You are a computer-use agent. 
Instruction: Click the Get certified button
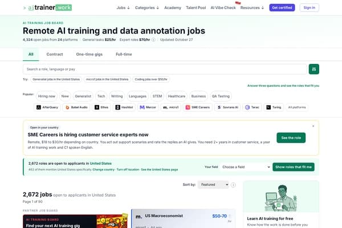(x=282, y=7)
